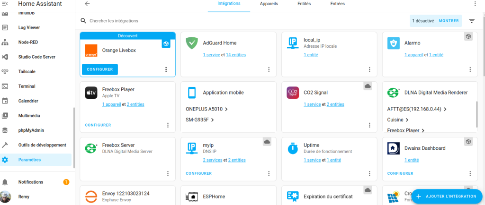485x205 pixels.
Task: Expand the AFTT@ES(192.168.0.44) entry
Action: click(x=417, y=109)
